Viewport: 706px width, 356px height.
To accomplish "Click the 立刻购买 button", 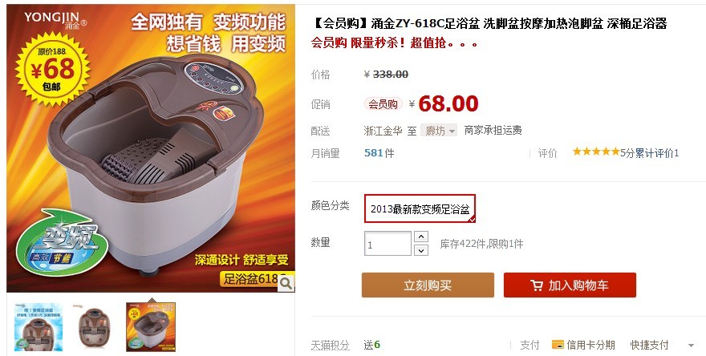I will click(x=428, y=285).
